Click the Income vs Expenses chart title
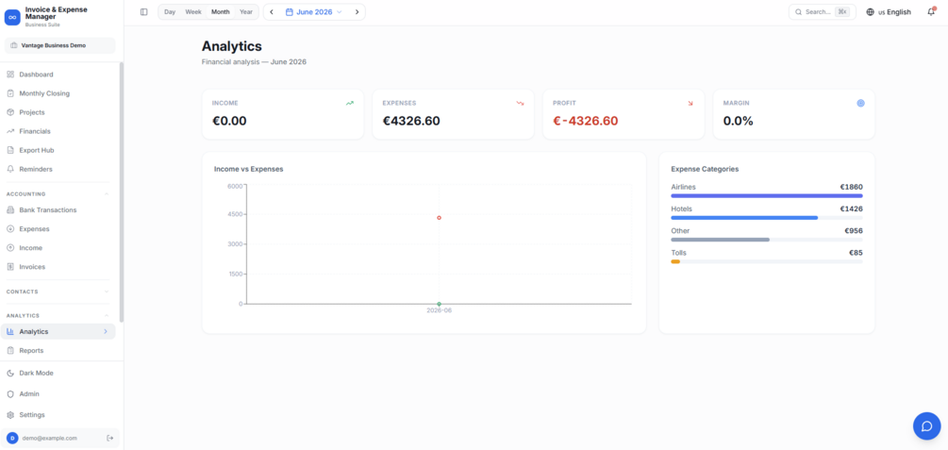 click(x=248, y=170)
